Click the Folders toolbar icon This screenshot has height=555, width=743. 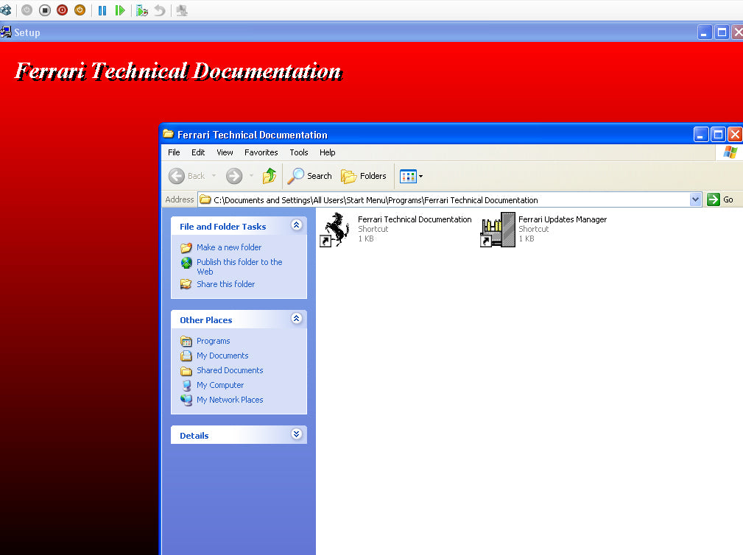(364, 176)
